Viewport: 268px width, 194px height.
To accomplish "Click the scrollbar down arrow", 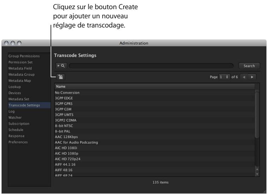I will [x=257, y=174].
